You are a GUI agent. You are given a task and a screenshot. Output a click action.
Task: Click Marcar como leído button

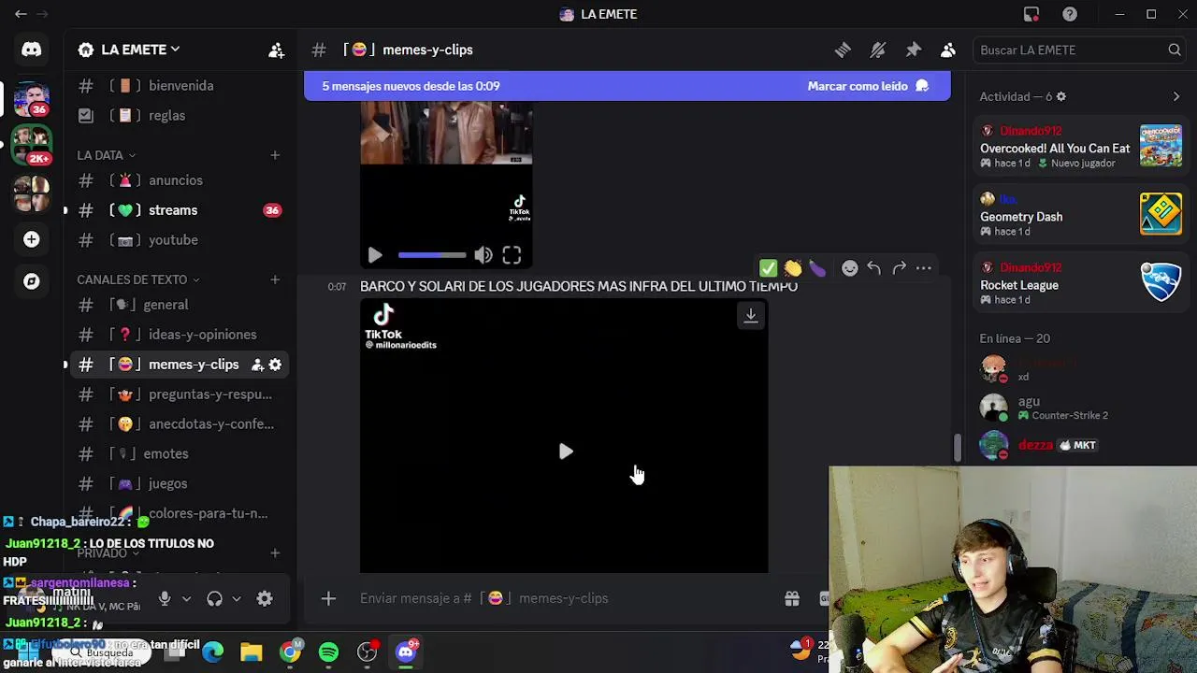(x=867, y=86)
